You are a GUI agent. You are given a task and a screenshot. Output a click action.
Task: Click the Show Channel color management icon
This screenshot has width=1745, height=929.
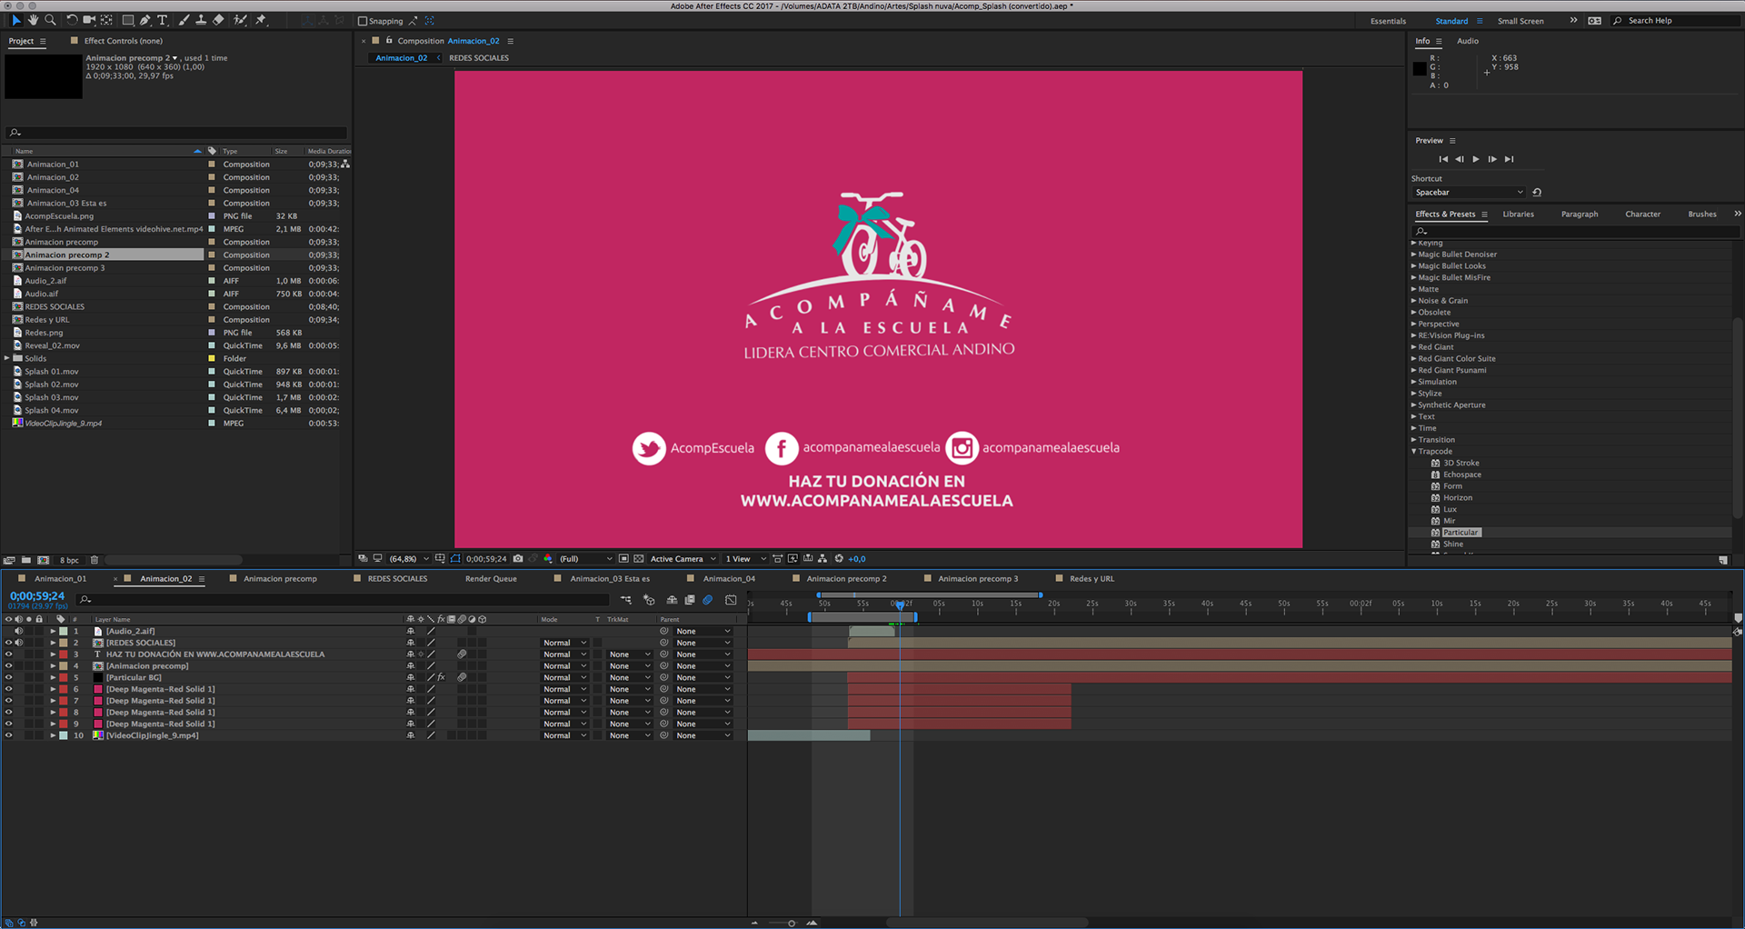click(x=548, y=559)
